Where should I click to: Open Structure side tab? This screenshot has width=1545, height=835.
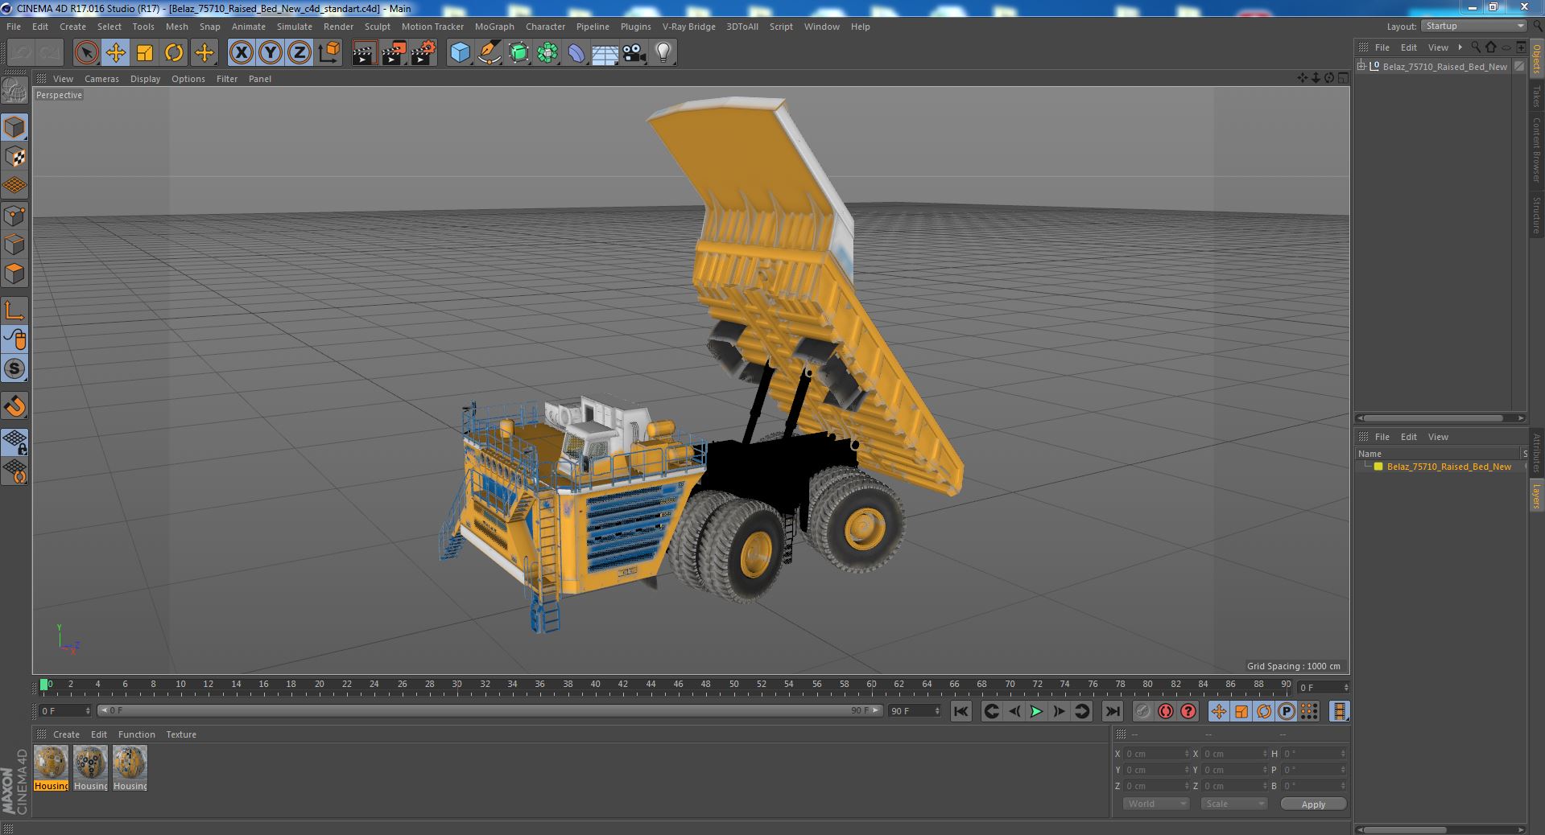pos(1536,215)
